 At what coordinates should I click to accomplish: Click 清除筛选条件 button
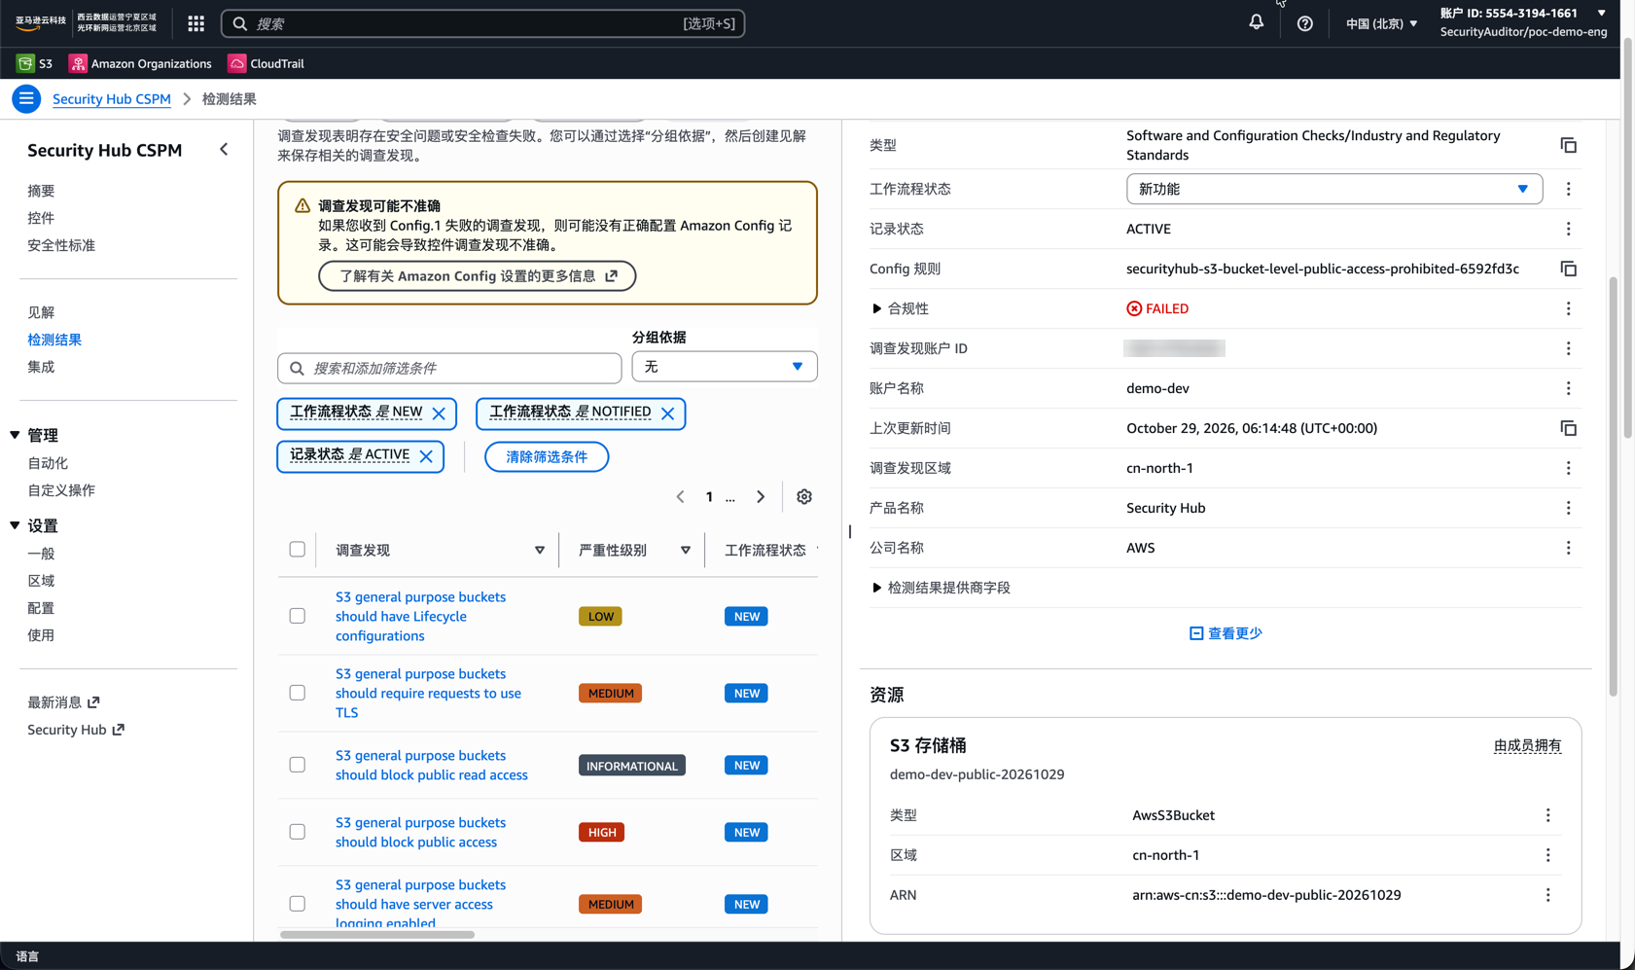(x=547, y=456)
